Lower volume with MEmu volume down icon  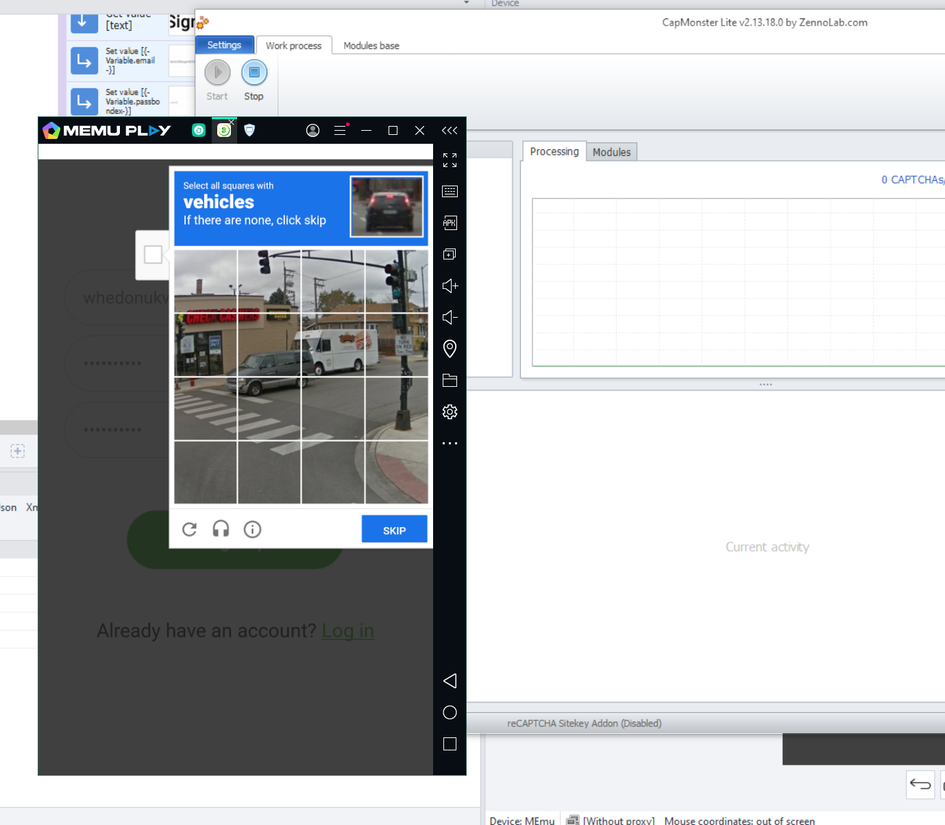450,317
